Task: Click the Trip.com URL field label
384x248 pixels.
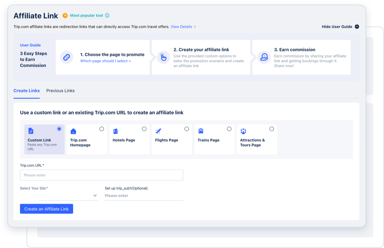Action: pyautogui.click(x=32, y=165)
